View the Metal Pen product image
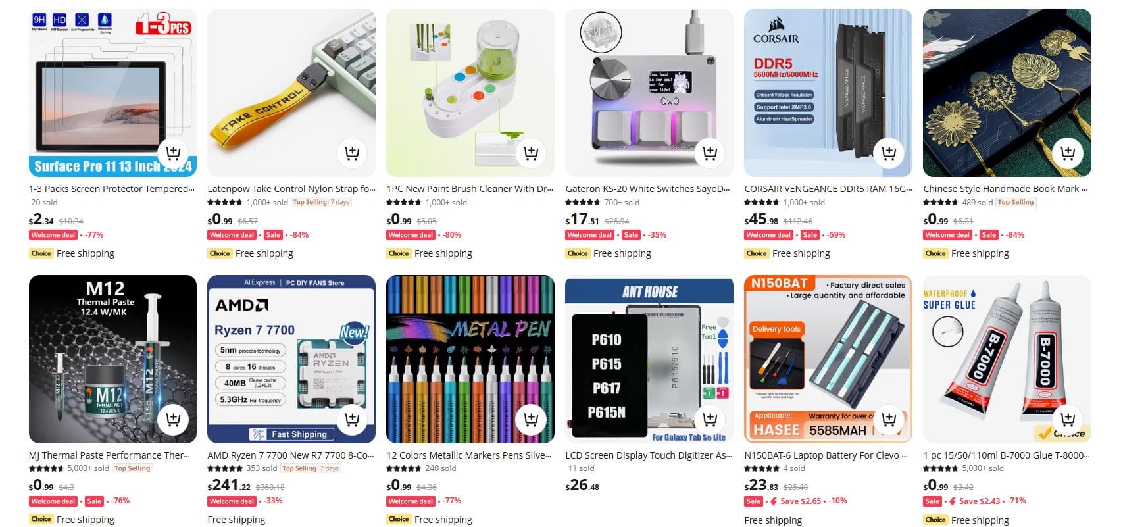 [x=470, y=359]
